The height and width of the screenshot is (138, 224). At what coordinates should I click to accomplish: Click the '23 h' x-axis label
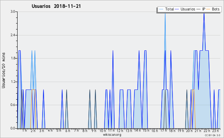[x=215, y=131]
